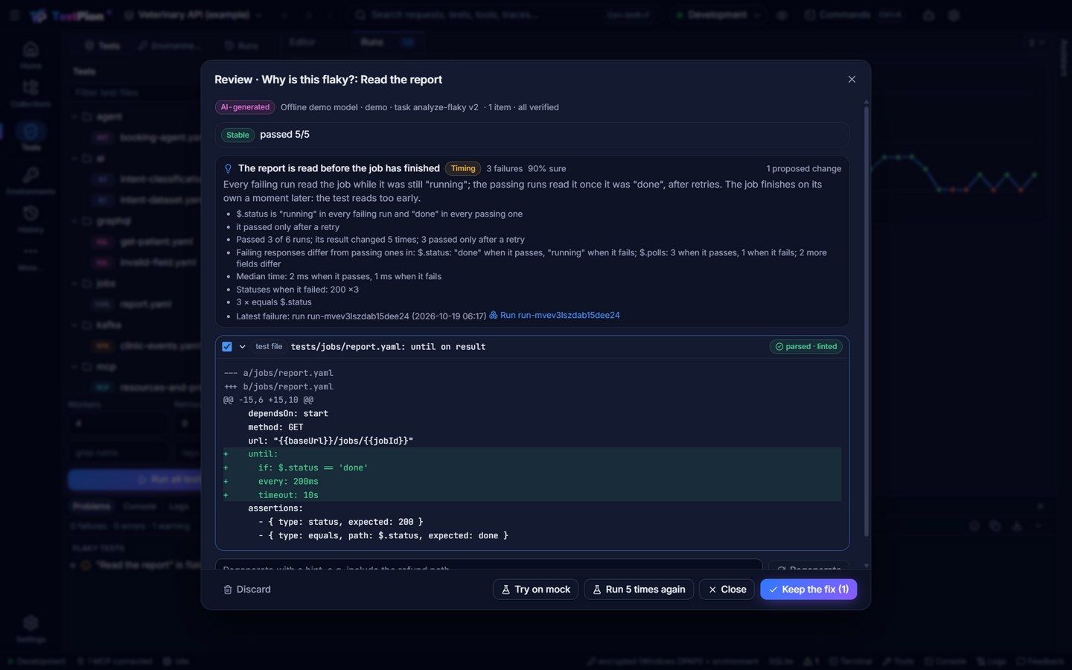
Task: Click the orange Timing category badge
Action: coord(463,169)
